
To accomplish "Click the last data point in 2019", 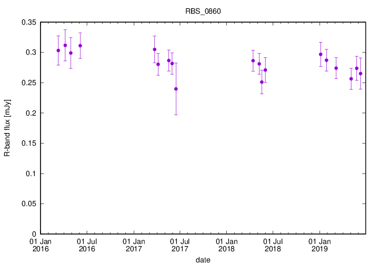I will coord(361,74).
